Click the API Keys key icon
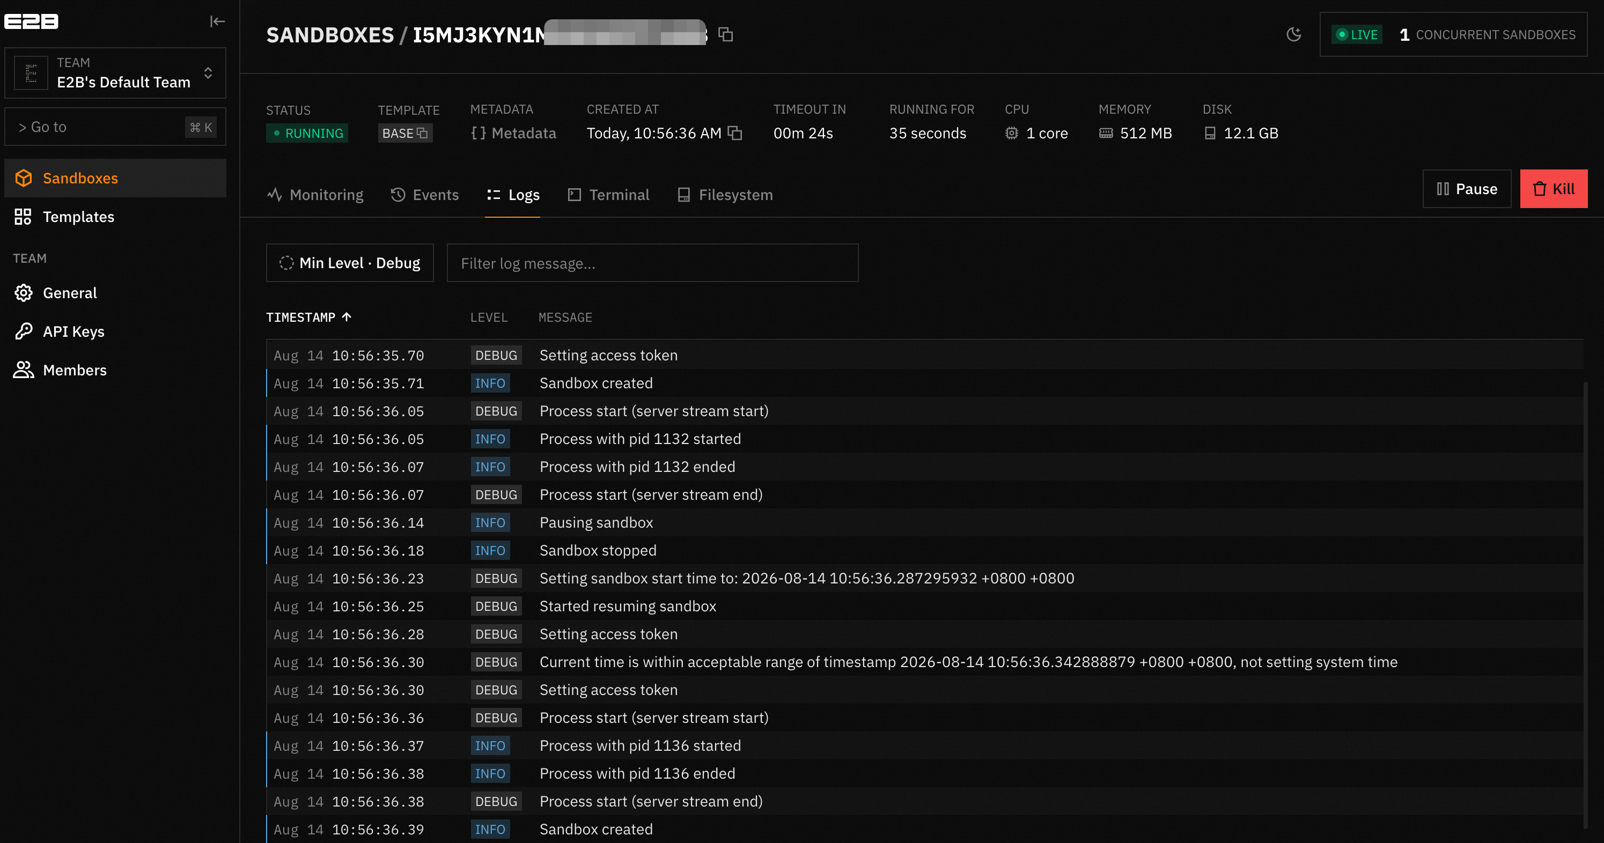The width and height of the screenshot is (1604, 843). pyautogui.click(x=24, y=331)
